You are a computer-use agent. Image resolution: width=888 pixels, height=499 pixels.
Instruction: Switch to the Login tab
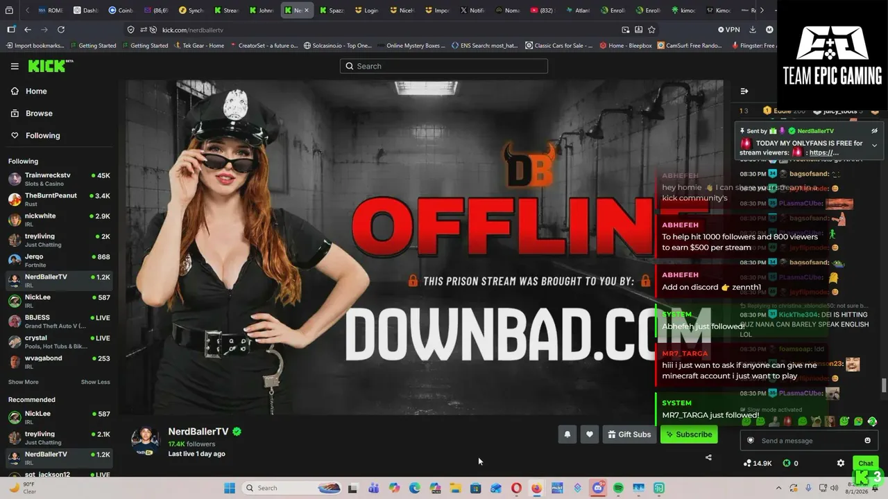tap(366, 10)
